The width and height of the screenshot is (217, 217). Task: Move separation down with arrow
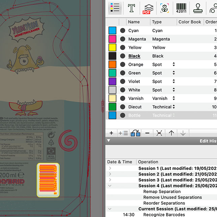coord(183,133)
